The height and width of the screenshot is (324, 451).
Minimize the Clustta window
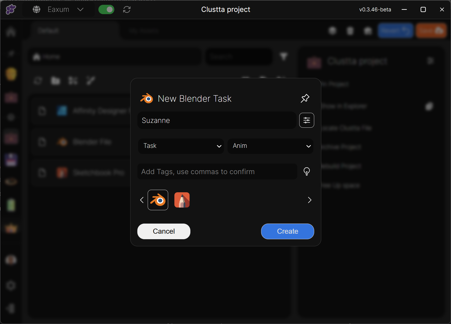coord(404,10)
